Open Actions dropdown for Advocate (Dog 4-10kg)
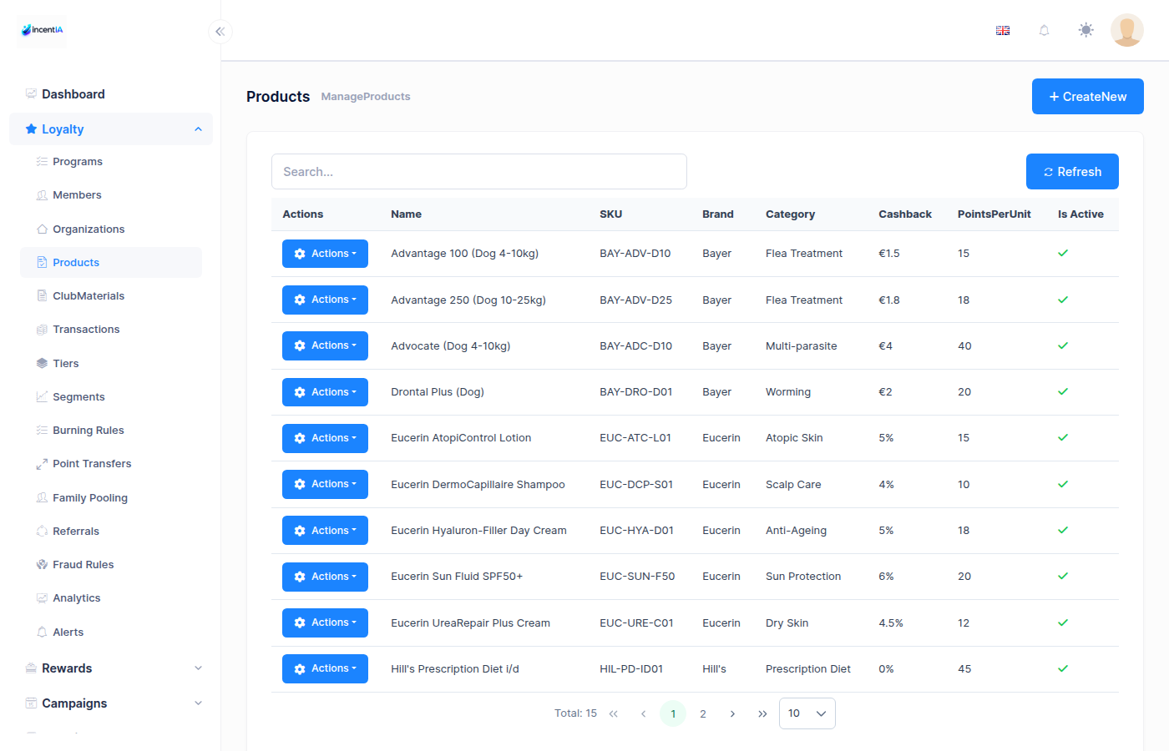This screenshot has height=751, width=1169. pyautogui.click(x=325, y=345)
